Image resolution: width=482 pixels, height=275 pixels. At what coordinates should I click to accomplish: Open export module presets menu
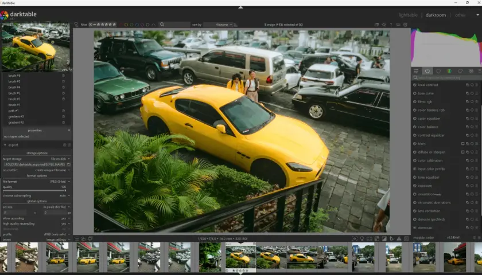(69, 145)
